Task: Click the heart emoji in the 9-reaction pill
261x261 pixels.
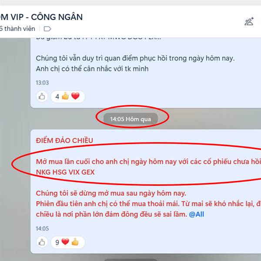Action: pyautogui.click(x=65, y=242)
